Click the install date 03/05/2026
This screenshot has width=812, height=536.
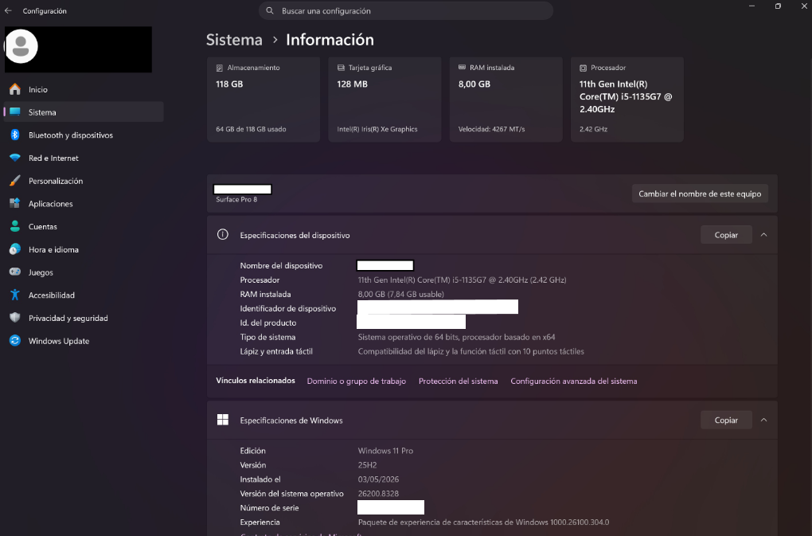[x=378, y=479]
